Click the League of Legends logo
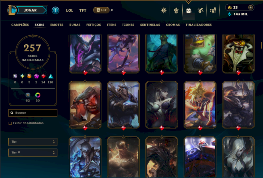Image resolution: width=263 pixels, height=178 pixels. pyautogui.click(x=12, y=10)
